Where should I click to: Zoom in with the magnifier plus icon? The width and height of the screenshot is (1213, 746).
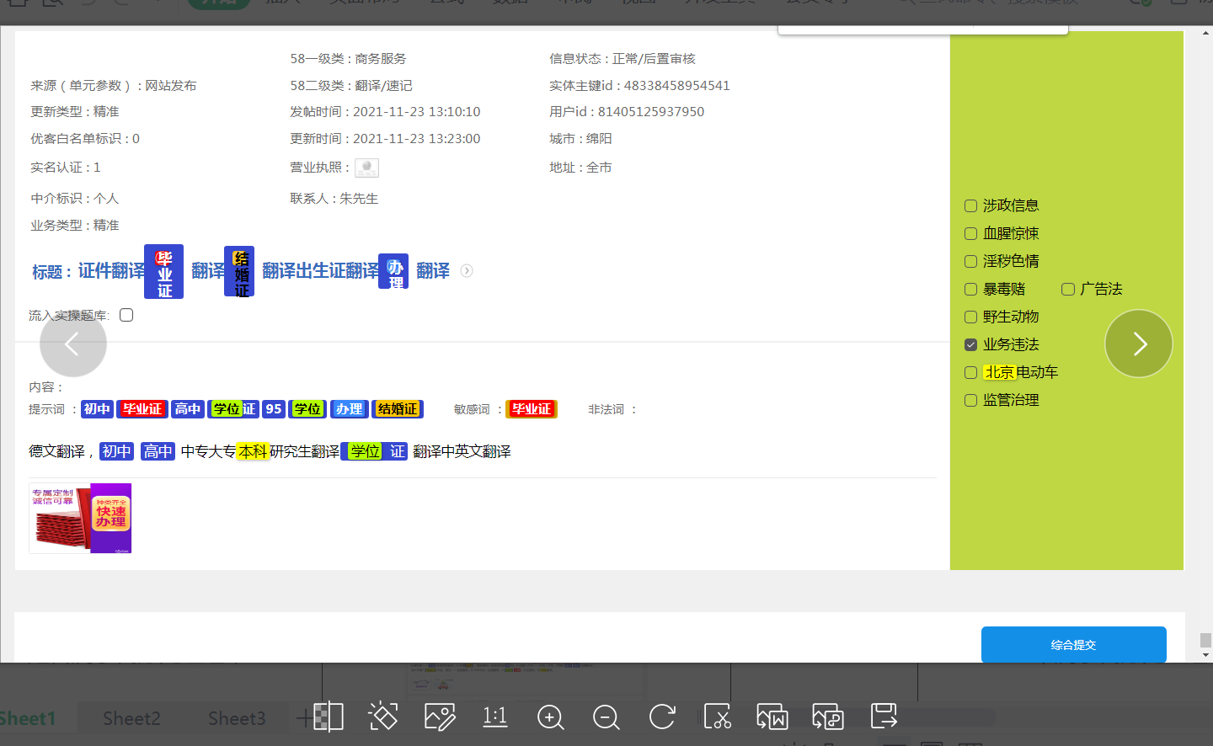pyautogui.click(x=551, y=717)
